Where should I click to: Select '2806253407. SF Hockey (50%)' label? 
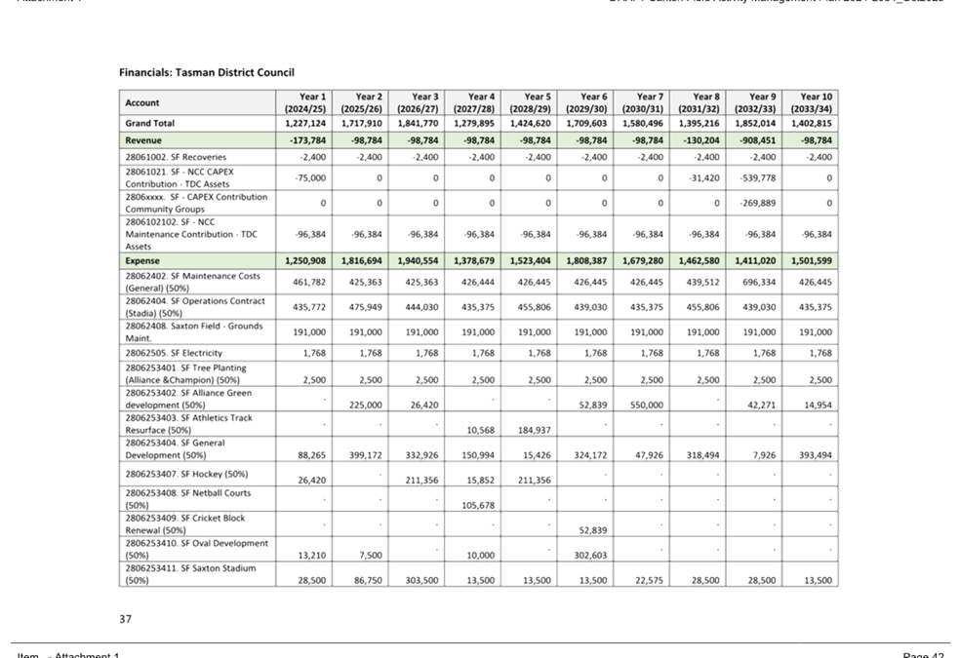pos(186,474)
